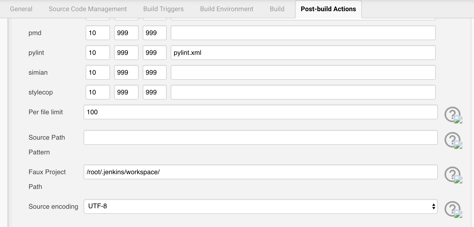Open Source encoding help icon
This screenshot has height=227, width=474.
(453, 209)
